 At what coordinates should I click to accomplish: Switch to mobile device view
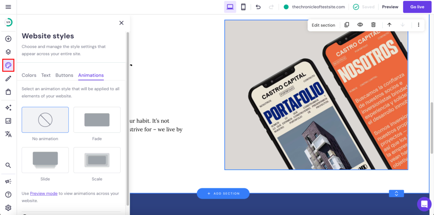243,7
